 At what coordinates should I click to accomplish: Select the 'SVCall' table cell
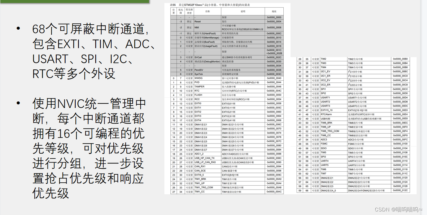[207, 57]
